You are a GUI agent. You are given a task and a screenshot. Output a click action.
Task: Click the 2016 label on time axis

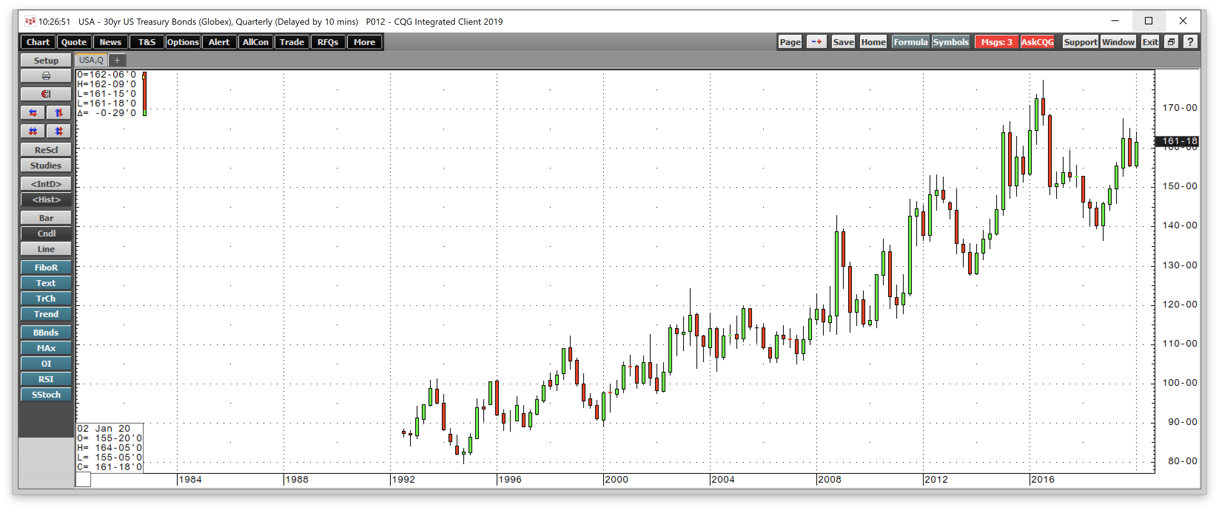(1042, 479)
